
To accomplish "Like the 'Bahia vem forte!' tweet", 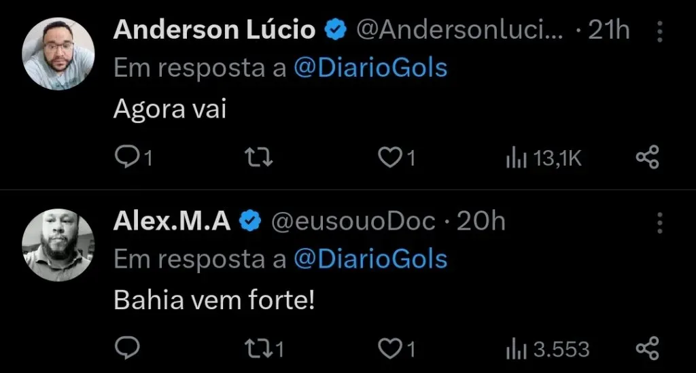I will coord(389,349).
